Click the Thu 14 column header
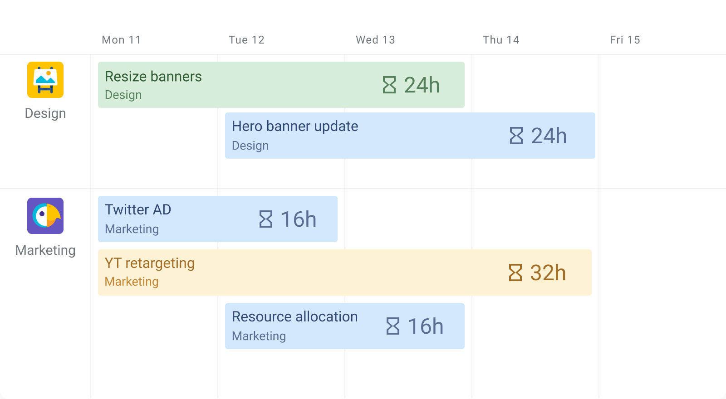This screenshot has height=399, width=726. tap(501, 40)
